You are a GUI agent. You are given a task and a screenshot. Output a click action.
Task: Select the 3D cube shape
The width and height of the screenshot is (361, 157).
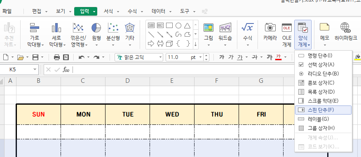[169, 44]
